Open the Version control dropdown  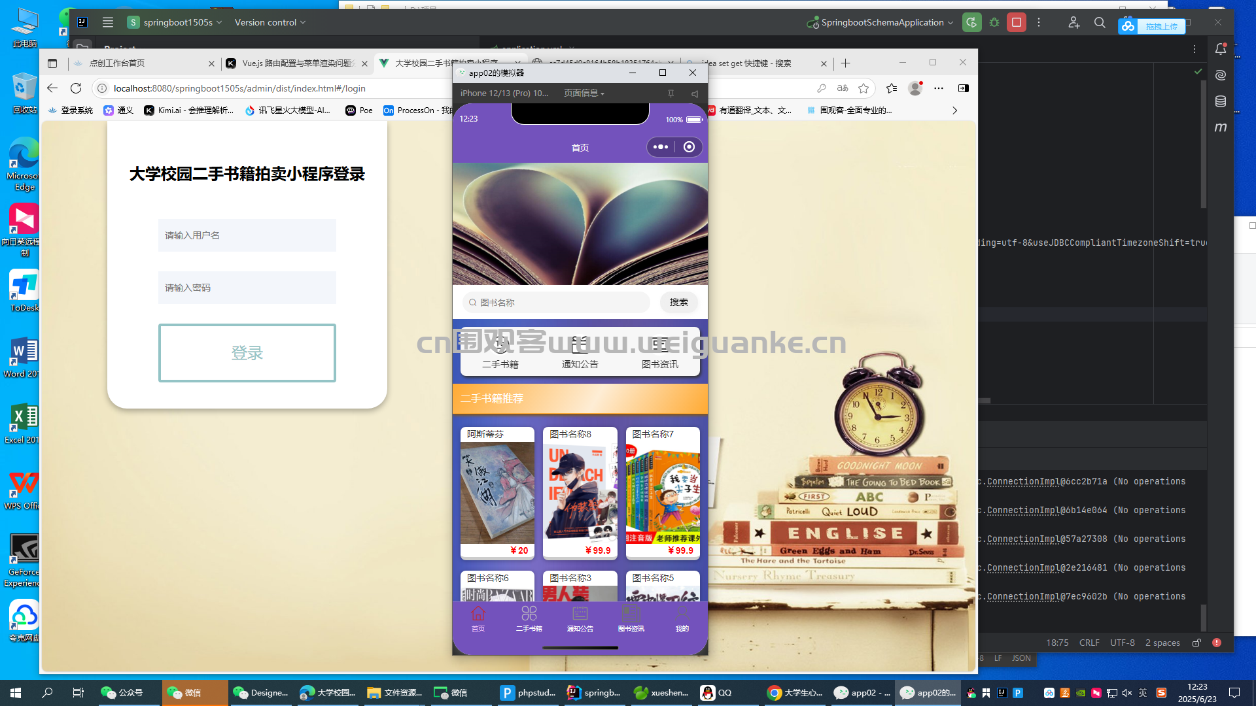[270, 22]
